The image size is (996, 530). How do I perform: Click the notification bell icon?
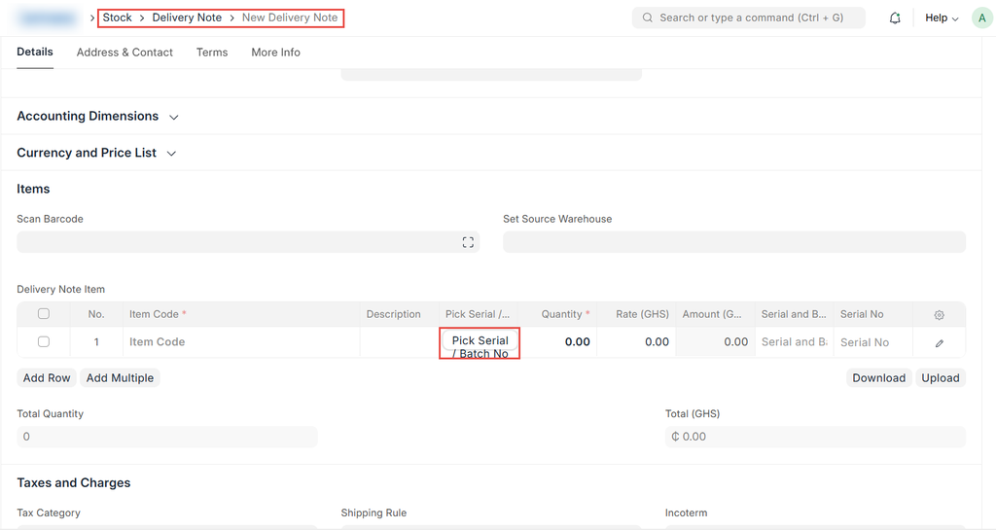tap(895, 18)
